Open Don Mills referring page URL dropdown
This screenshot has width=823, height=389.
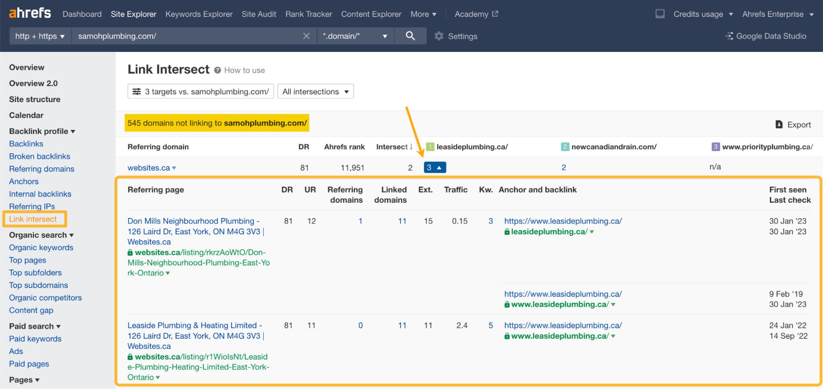click(168, 273)
